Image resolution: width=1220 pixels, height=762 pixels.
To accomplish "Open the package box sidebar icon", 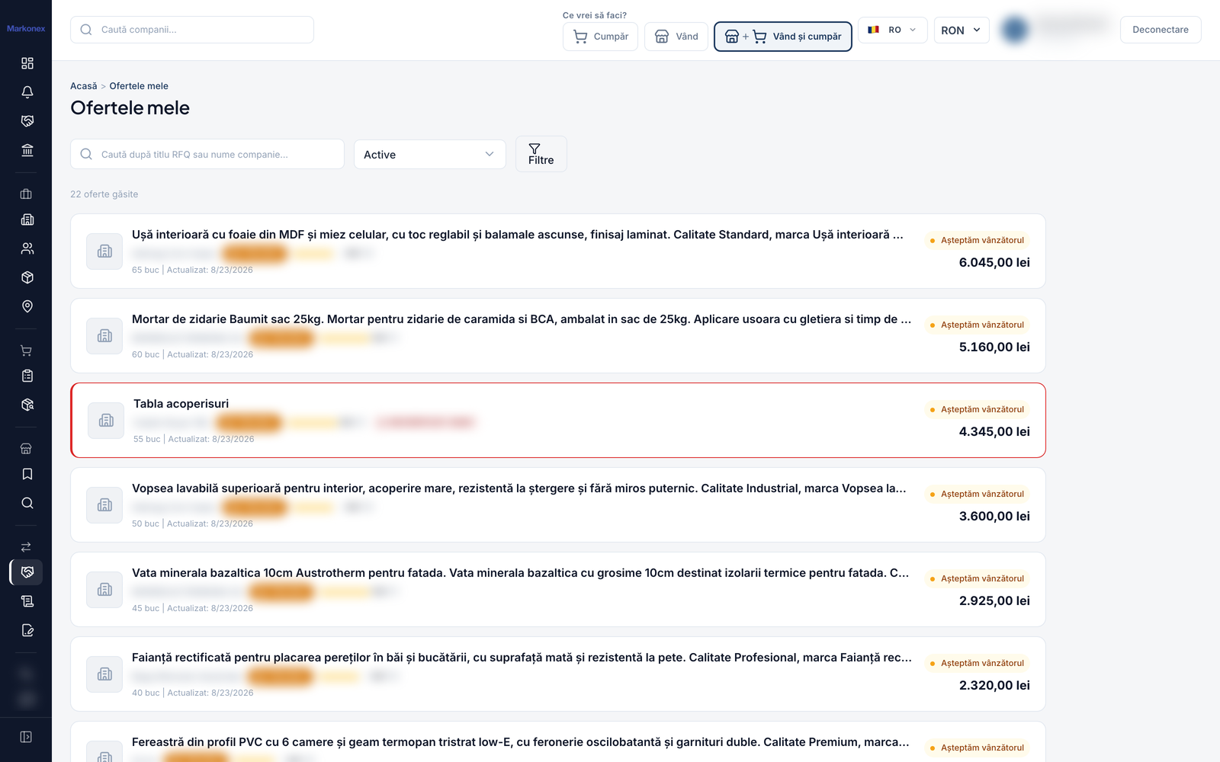I will [27, 277].
